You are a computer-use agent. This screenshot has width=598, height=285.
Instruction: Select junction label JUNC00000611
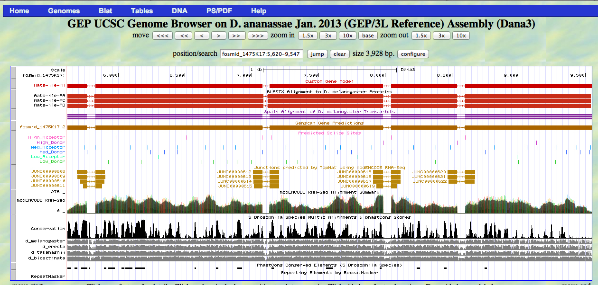point(48,186)
